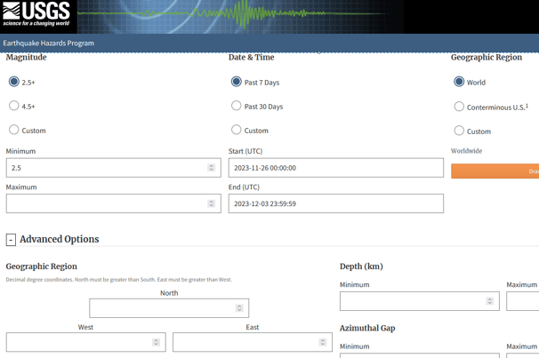
Task: Open the USGS logo home link
Action: pyautogui.click(x=36, y=14)
